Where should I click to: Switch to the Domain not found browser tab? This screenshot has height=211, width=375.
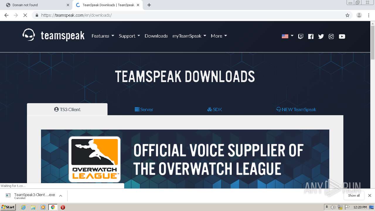coord(36,5)
